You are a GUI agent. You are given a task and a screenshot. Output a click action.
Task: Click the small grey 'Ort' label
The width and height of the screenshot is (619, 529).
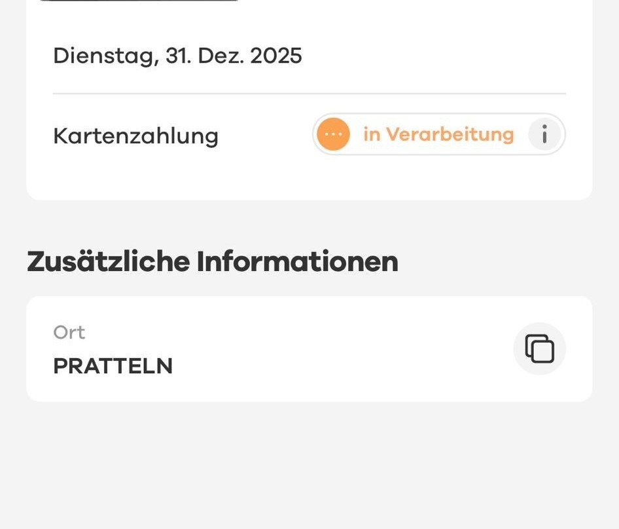[69, 333]
